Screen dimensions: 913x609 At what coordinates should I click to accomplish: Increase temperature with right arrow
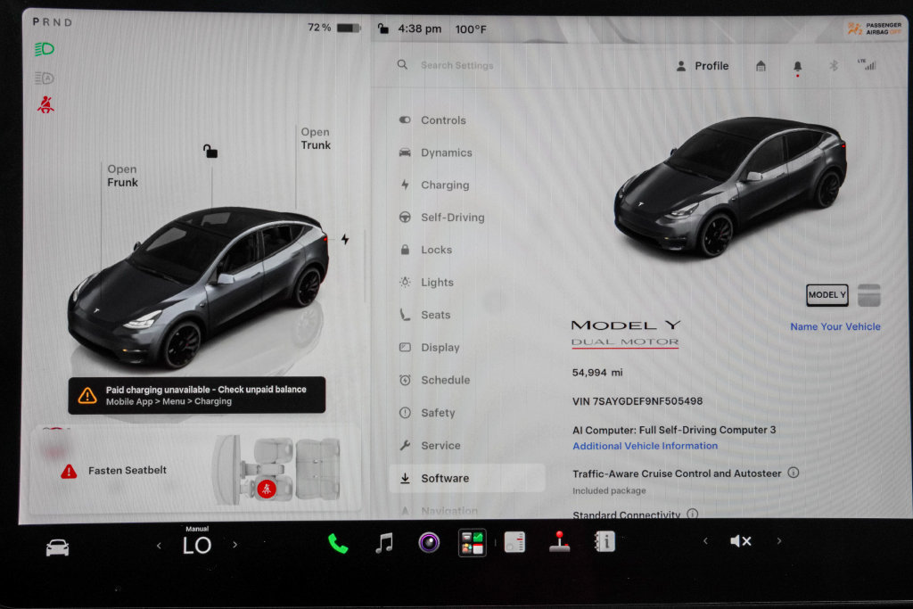pyautogui.click(x=235, y=545)
